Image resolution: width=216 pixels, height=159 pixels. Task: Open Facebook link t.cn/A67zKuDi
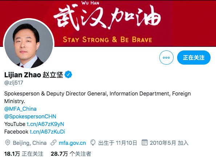click(x=48, y=132)
